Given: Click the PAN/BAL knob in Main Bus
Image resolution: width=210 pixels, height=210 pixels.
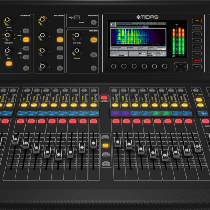Looking at the screenshot, I should (x=77, y=51).
